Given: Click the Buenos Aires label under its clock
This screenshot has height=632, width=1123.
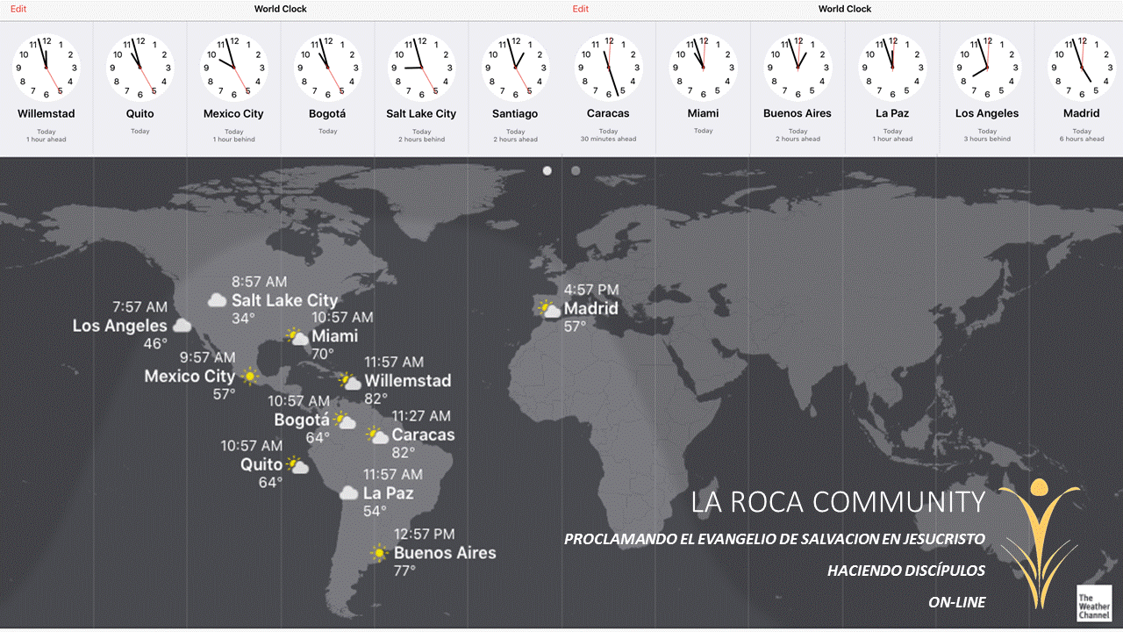Looking at the screenshot, I should (798, 114).
